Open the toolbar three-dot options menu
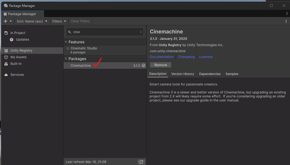The image size is (290, 165). tap(286, 21)
